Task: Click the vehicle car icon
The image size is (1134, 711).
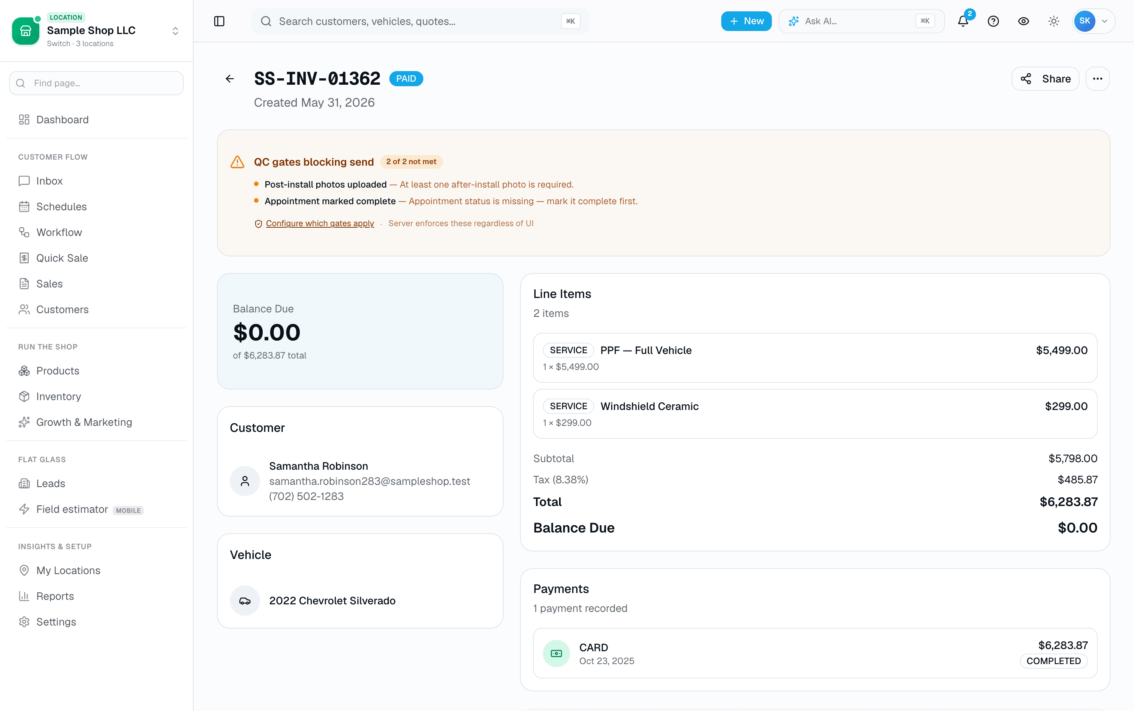Action: click(245, 601)
